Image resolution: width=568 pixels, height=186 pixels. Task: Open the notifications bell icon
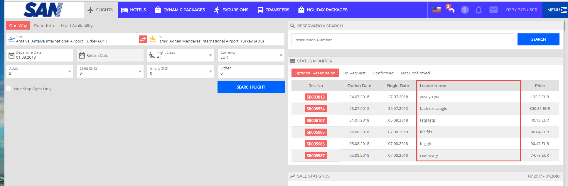coord(478,10)
